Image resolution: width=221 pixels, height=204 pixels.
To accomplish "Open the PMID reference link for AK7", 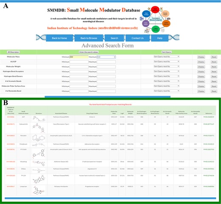I will tap(209, 117).
